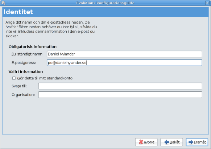Click the 'Fullständigt namn:' label
The height and width of the screenshot is (149, 211).
(28, 54)
